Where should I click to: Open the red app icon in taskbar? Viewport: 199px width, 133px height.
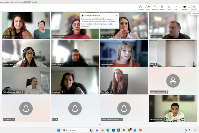(140, 130)
